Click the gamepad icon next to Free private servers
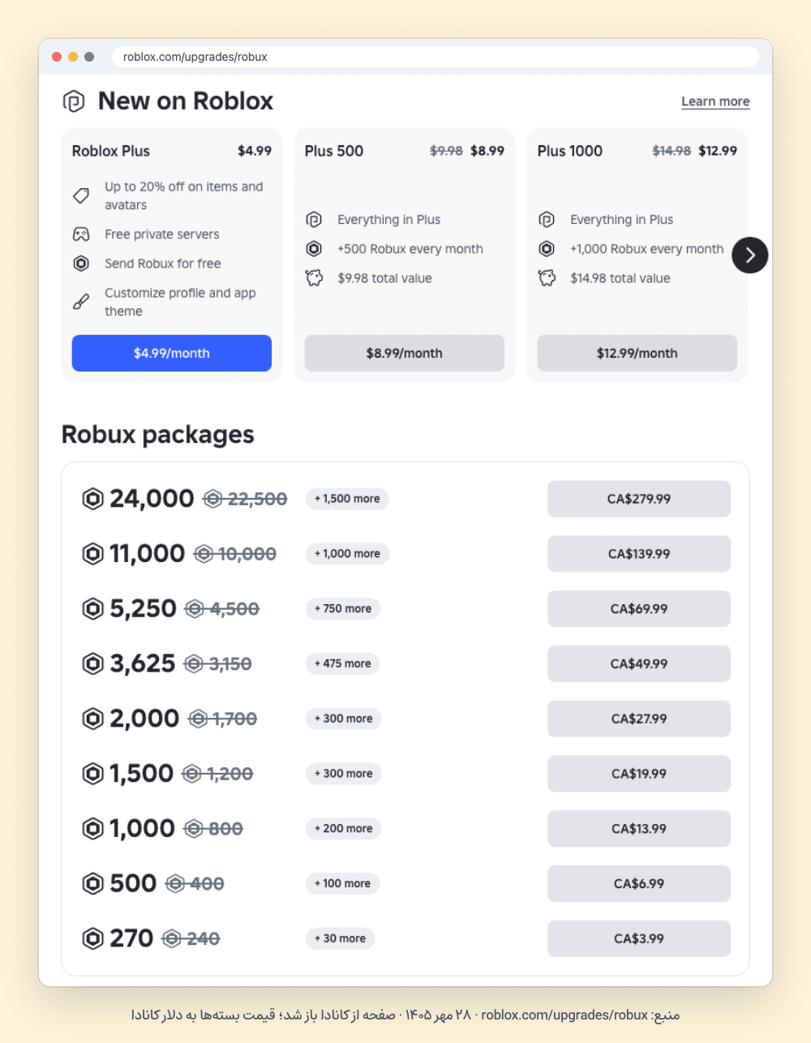 tap(81, 234)
